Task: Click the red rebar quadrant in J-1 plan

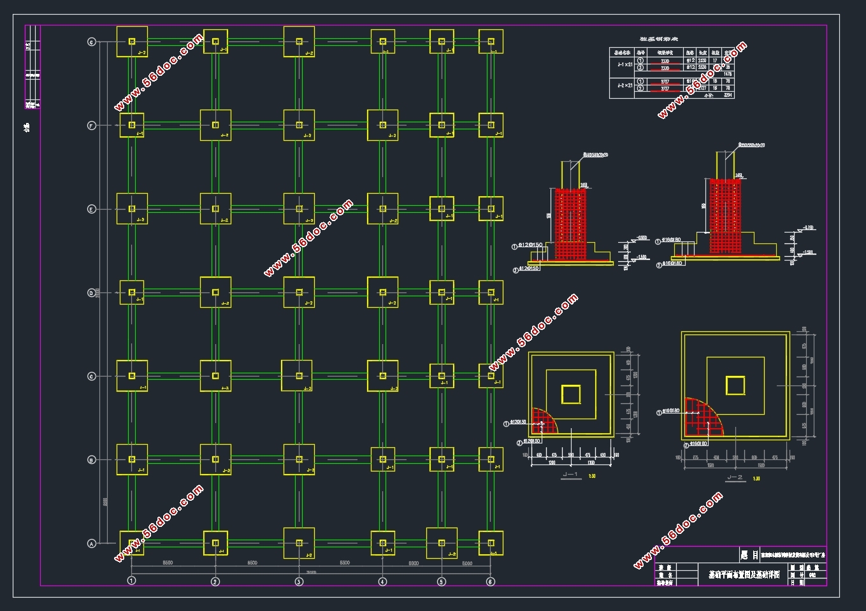Action: (x=544, y=421)
